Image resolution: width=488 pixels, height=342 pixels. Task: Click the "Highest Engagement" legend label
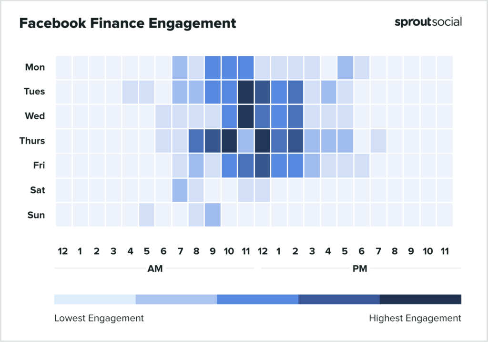pos(415,318)
